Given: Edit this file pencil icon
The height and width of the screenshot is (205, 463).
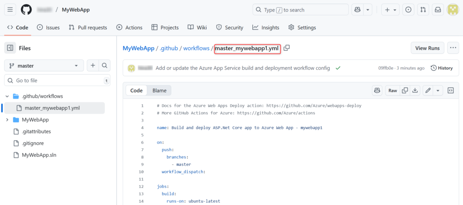Looking at the screenshot, I should (428, 90).
